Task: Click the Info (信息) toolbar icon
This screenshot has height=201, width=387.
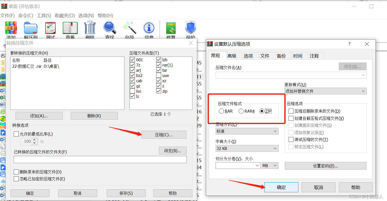Action: pyautogui.click(x=149, y=28)
